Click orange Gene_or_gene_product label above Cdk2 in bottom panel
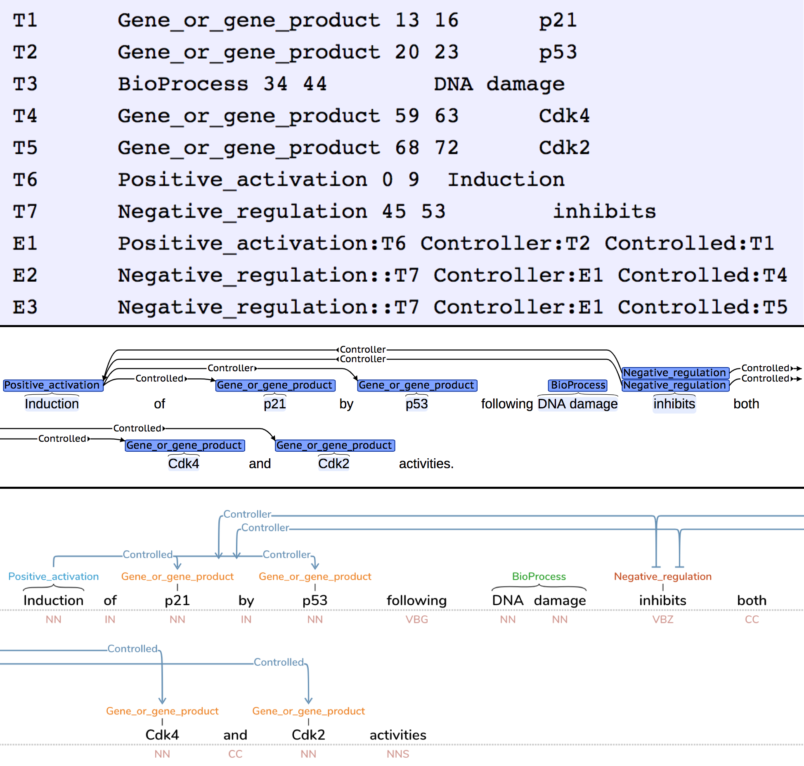This screenshot has width=804, height=766. coord(308,711)
